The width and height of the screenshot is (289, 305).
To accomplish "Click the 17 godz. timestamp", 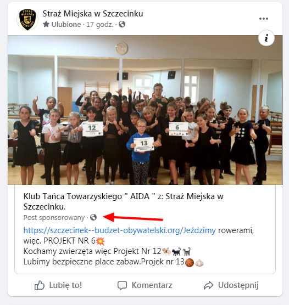I will tap(100, 25).
